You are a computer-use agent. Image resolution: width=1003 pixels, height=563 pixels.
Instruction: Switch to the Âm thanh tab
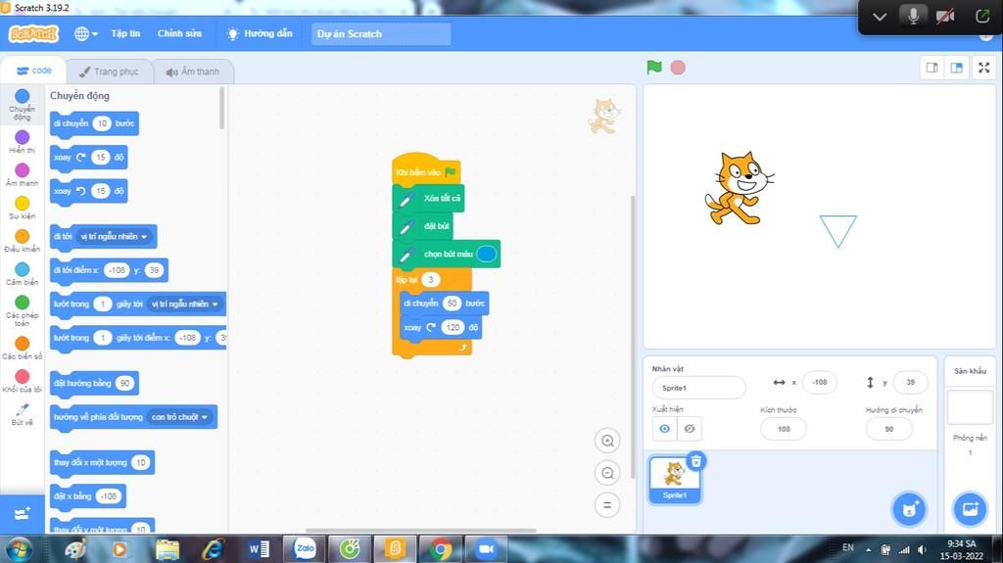point(193,71)
